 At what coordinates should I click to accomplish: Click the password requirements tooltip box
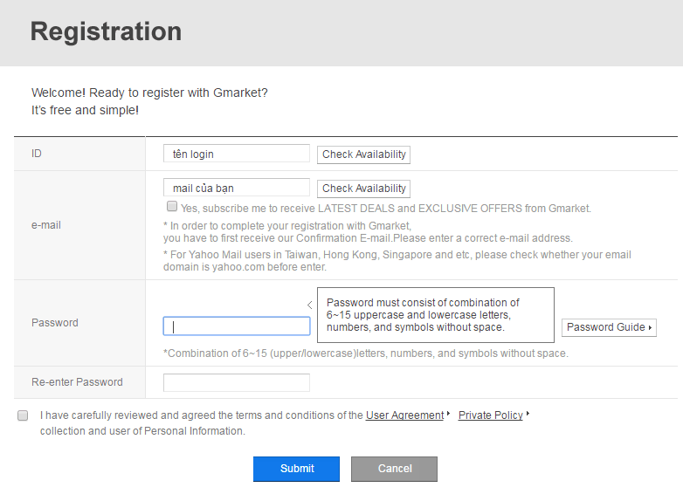(x=434, y=314)
